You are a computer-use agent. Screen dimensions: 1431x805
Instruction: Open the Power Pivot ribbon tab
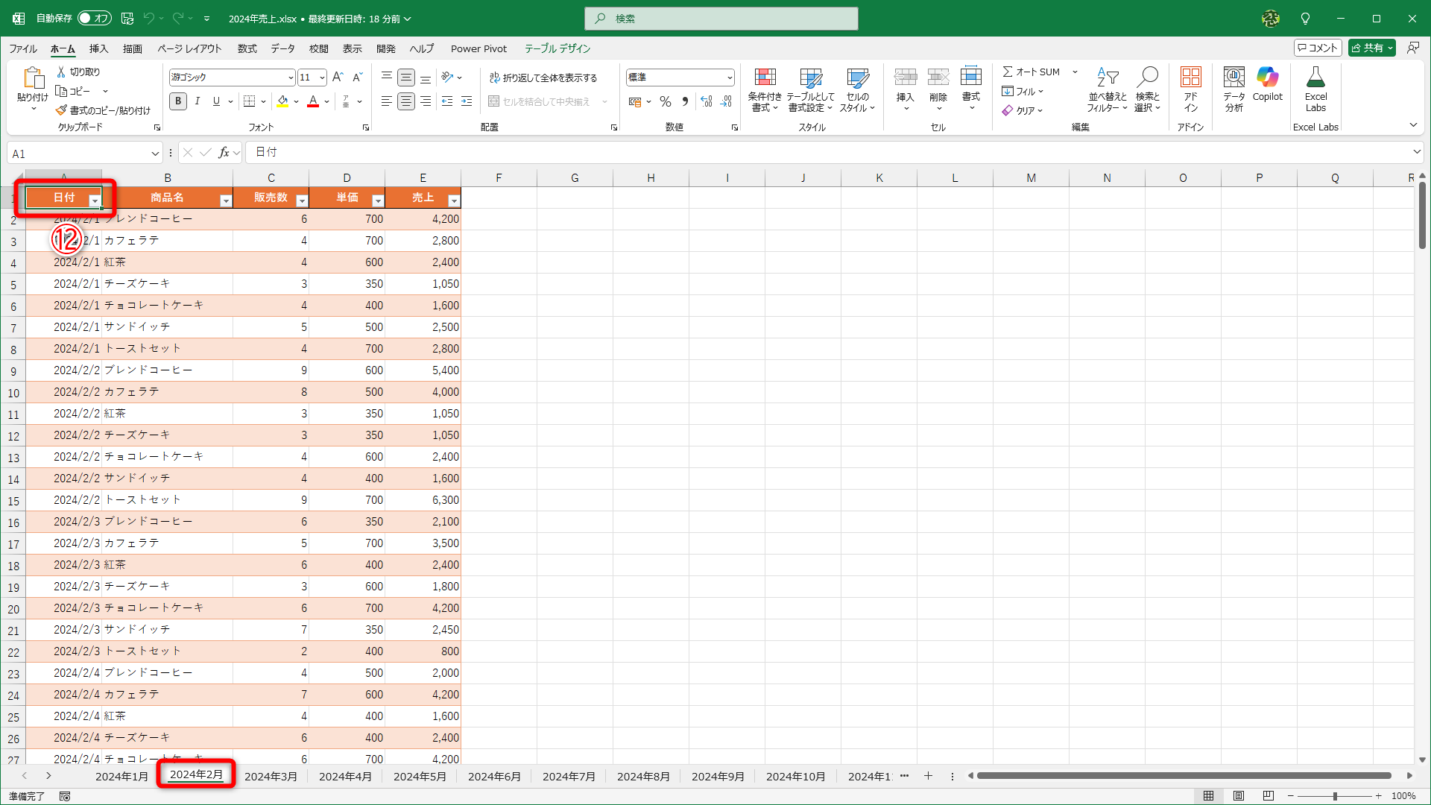pyautogui.click(x=478, y=48)
